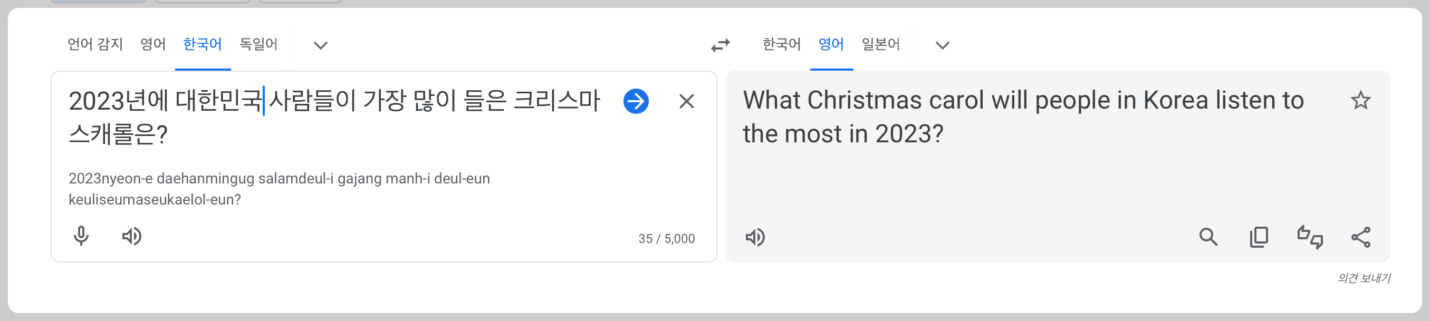Viewport: 1430px width, 321px height.
Task: Share the translation
Action: (1360, 237)
